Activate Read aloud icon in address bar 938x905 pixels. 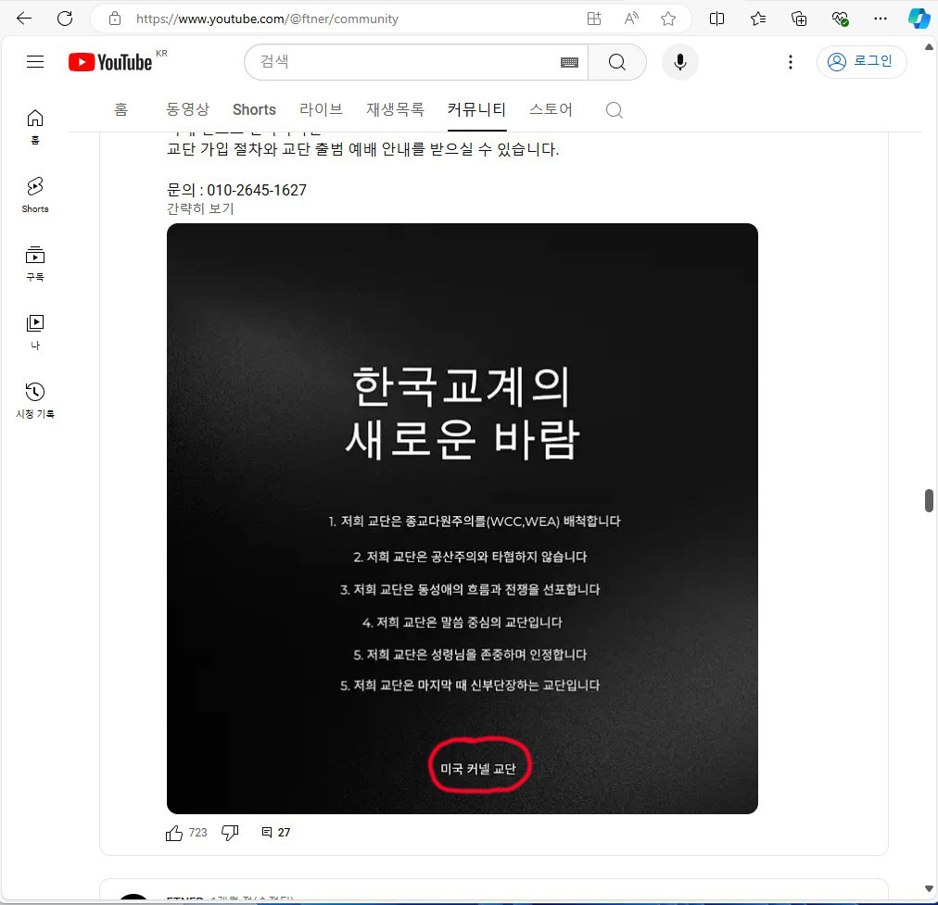631,19
